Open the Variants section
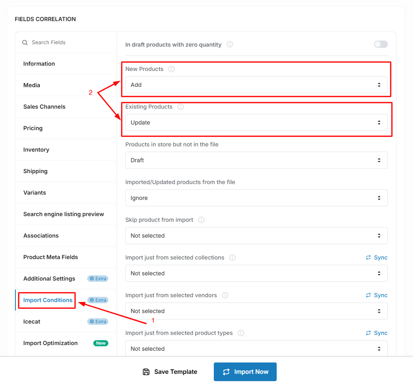This screenshot has width=413, height=386. [x=66, y=193]
